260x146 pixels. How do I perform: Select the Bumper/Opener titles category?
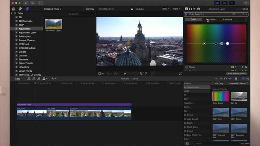pyautogui.click(x=27, y=40)
